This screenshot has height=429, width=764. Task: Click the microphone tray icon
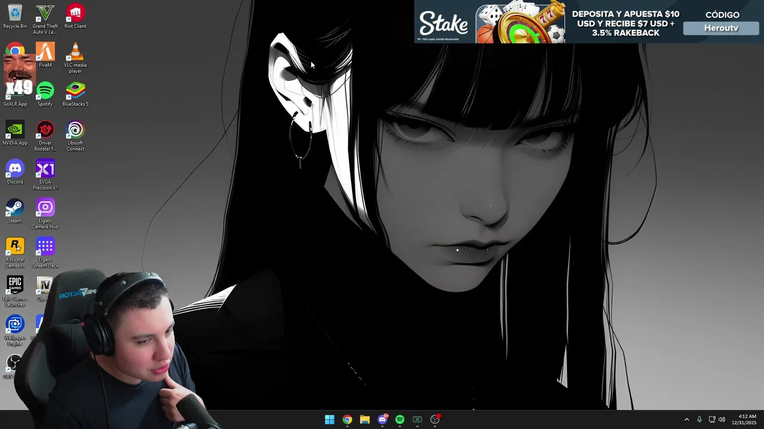click(700, 419)
